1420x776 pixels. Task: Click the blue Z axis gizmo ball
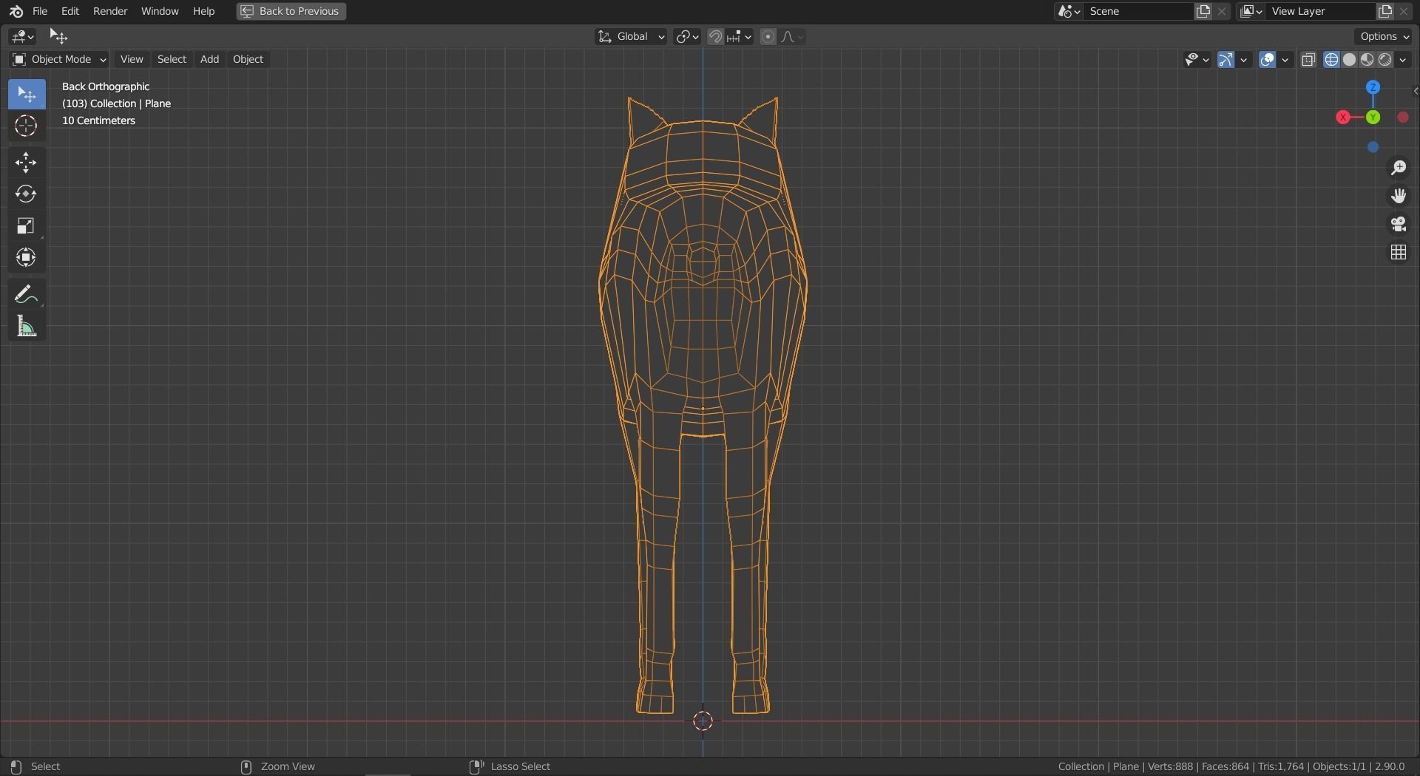[1373, 87]
